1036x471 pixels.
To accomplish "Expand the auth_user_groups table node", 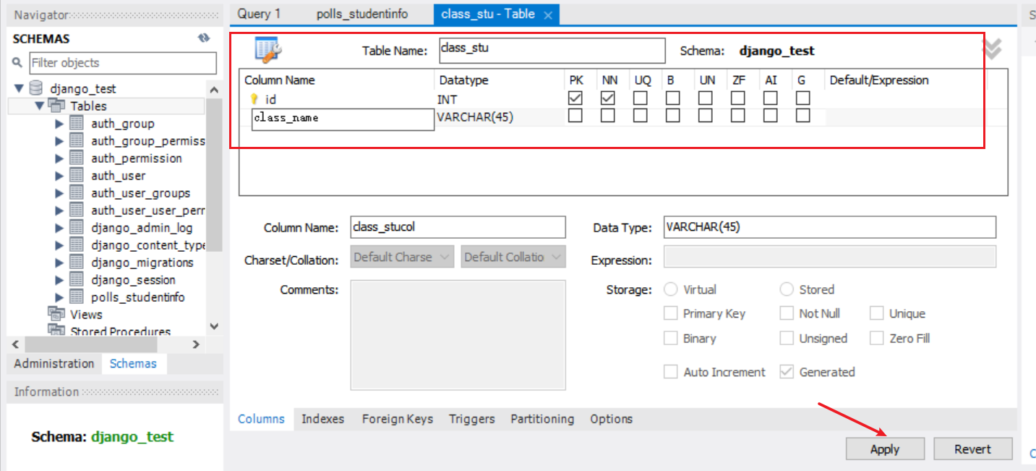I will coord(59,192).
